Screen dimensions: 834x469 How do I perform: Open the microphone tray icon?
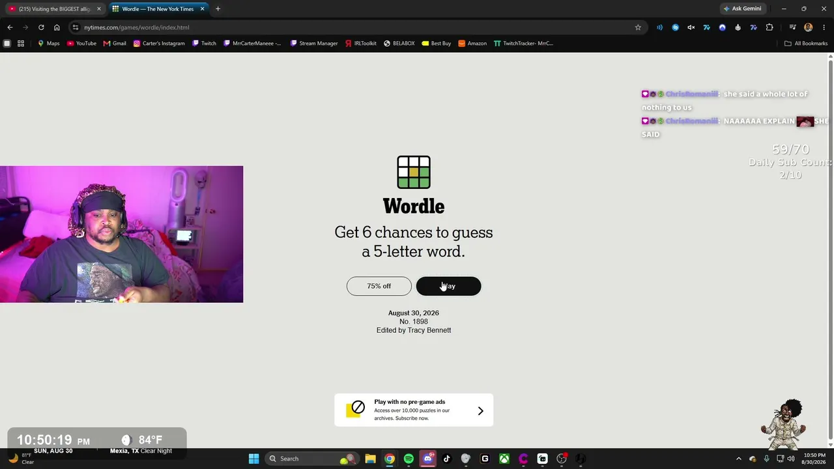(x=766, y=459)
